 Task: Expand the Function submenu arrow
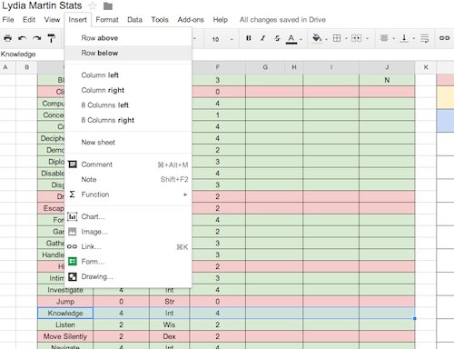coord(185,194)
